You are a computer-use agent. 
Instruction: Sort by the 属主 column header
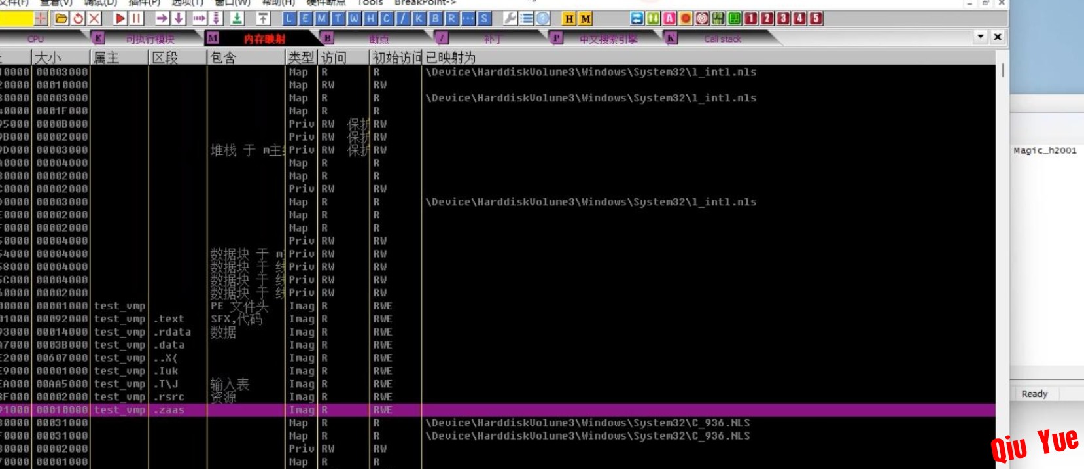click(120, 58)
